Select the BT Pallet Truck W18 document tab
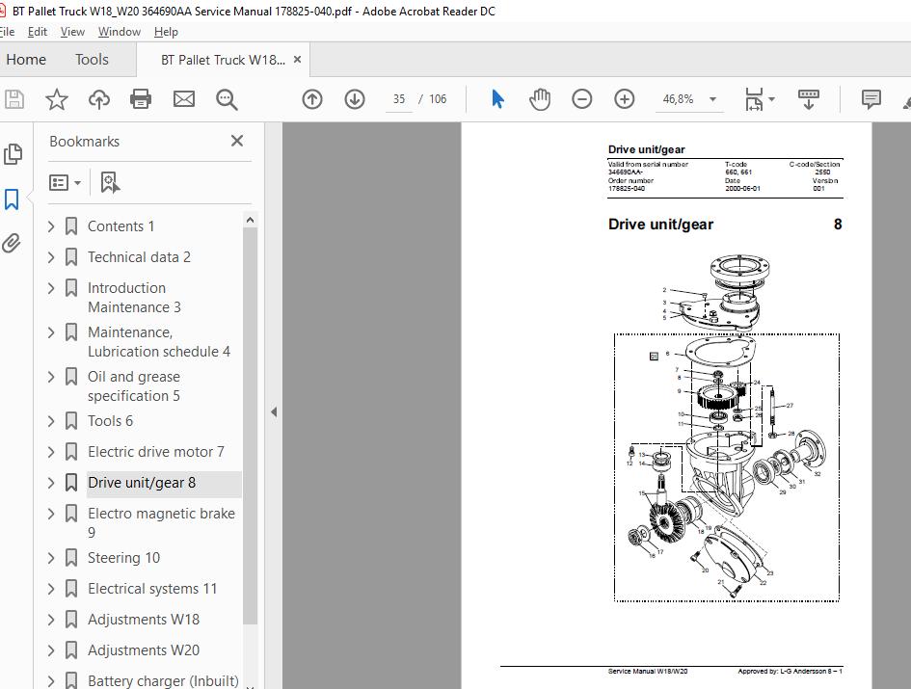This screenshot has height=689, width=911. tap(223, 59)
